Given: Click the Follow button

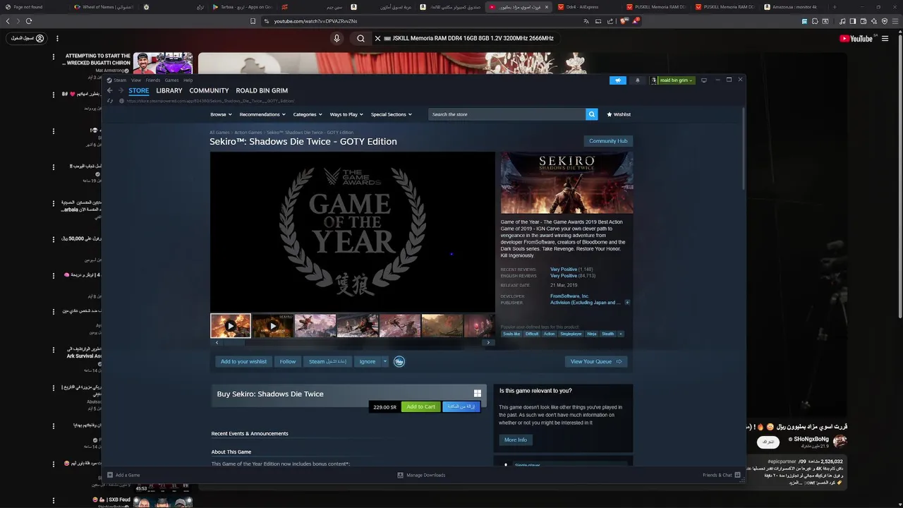Looking at the screenshot, I should tap(288, 361).
